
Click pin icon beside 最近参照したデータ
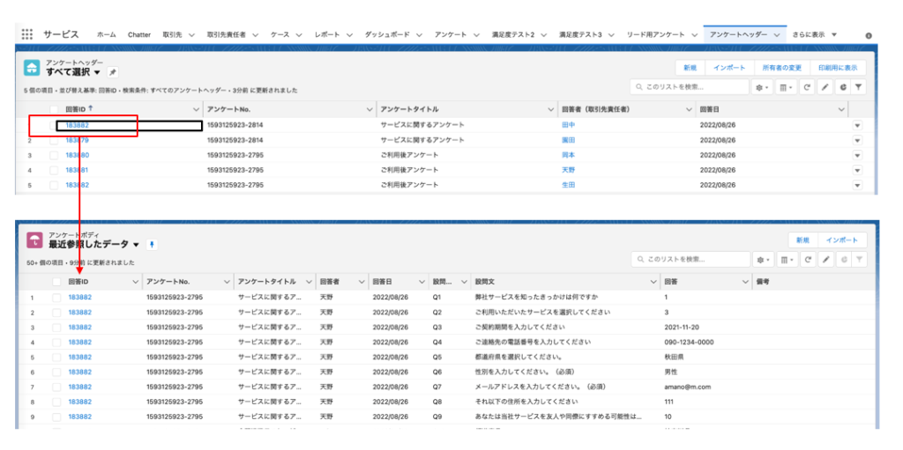tap(152, 245)
